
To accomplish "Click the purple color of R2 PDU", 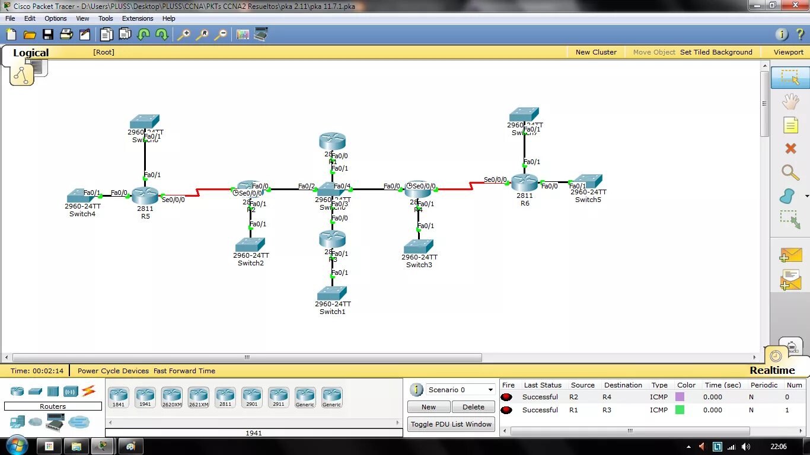I will (x=680, y=397).
